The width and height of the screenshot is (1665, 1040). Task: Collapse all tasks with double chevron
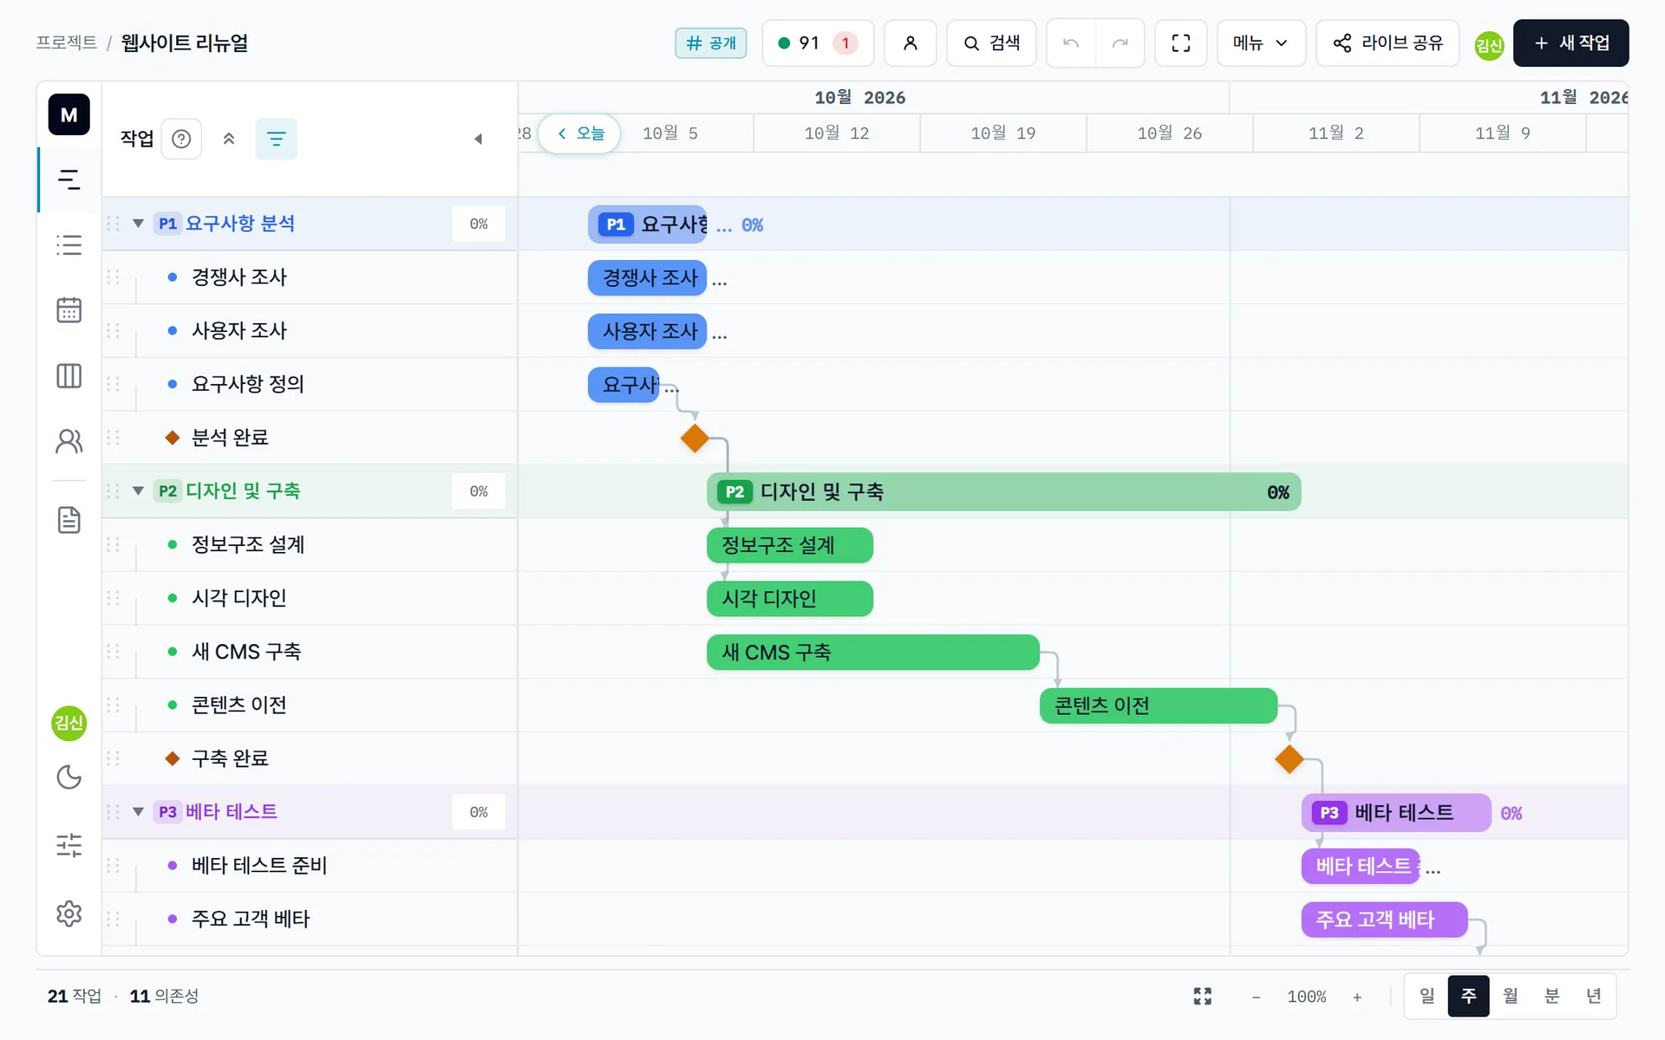(x=229, y=139)
